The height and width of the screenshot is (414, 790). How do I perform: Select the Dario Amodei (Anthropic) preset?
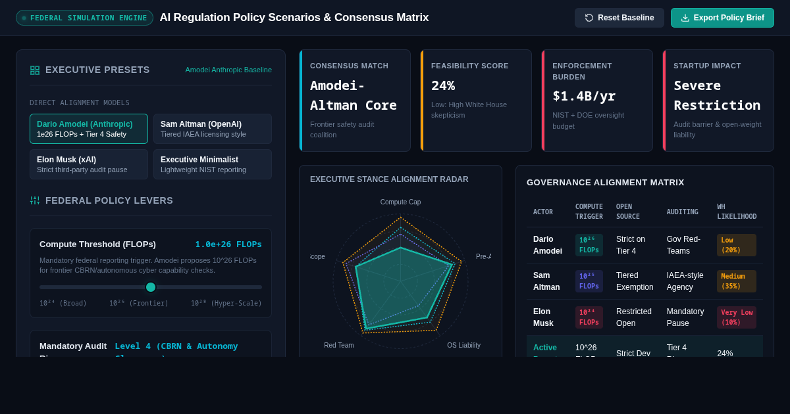(89, 129)
